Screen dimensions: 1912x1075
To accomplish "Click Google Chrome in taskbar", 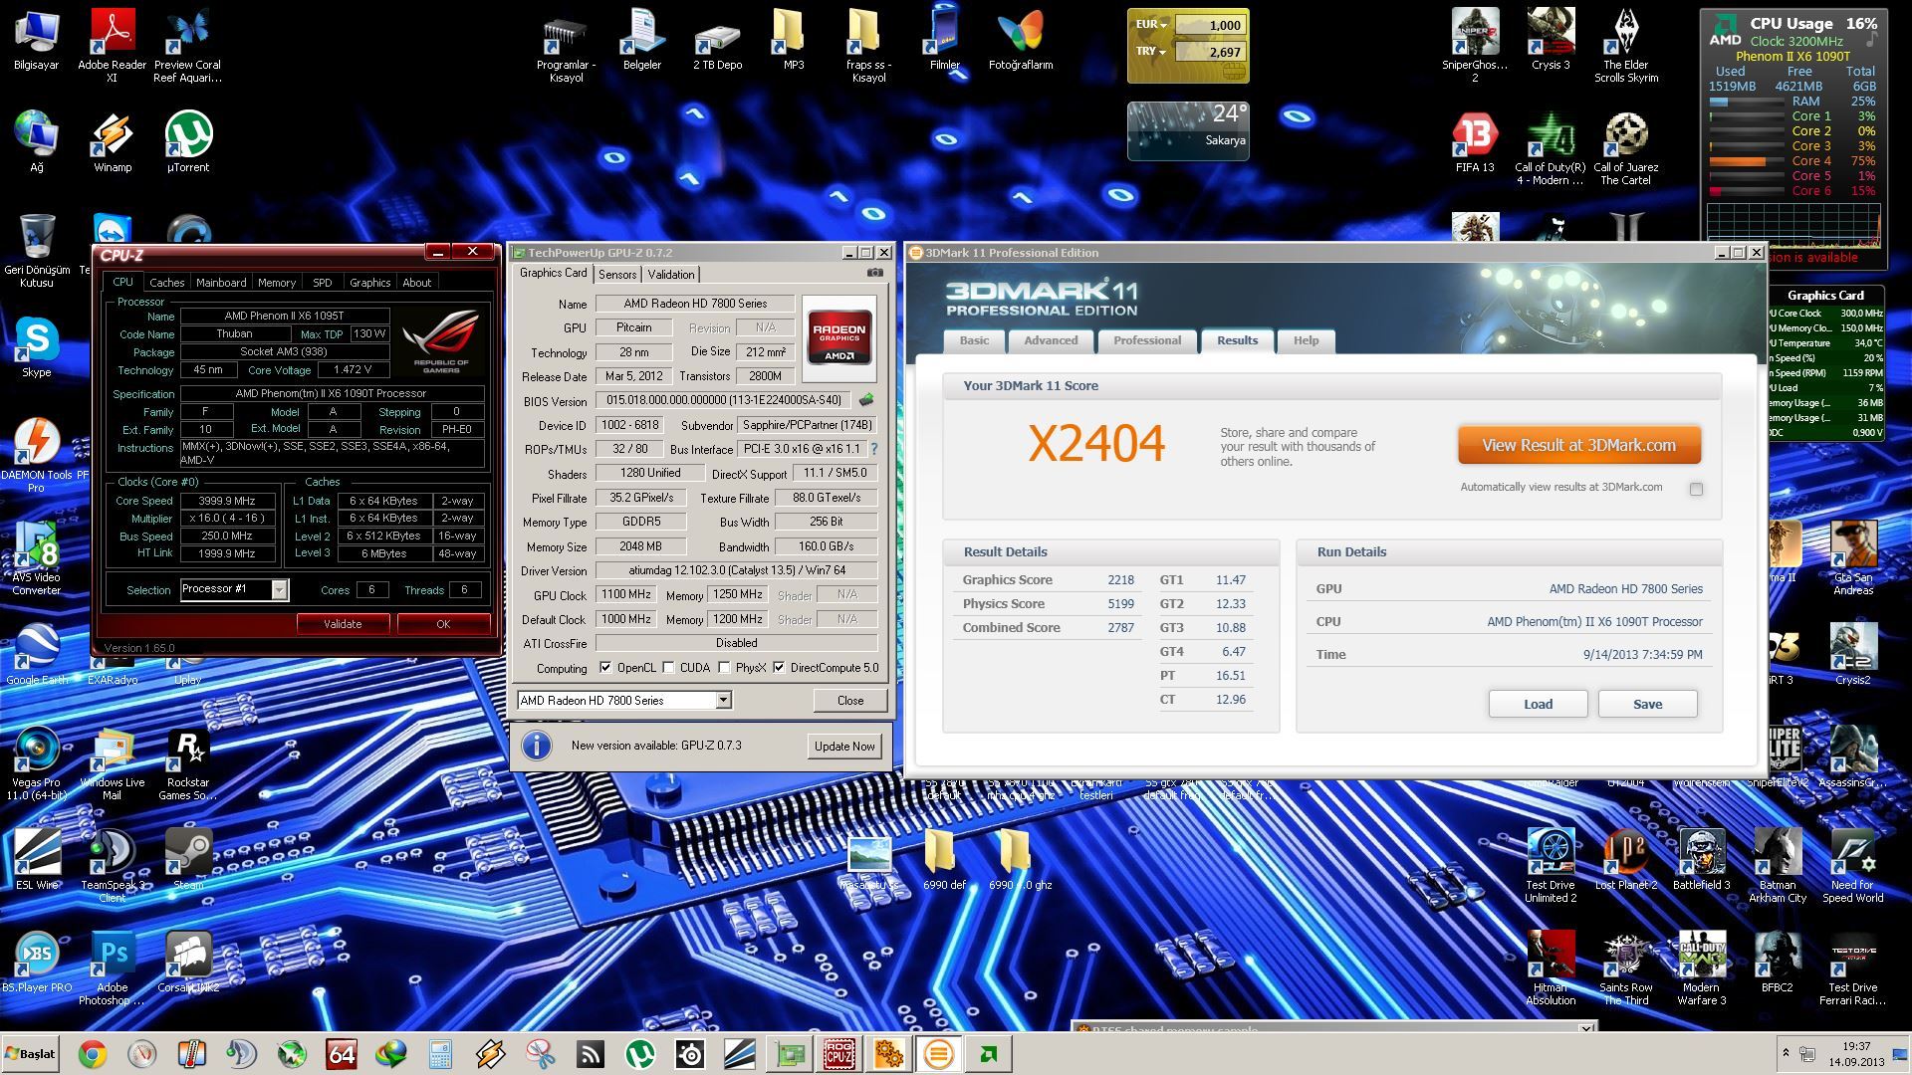I will (92, 1053).
